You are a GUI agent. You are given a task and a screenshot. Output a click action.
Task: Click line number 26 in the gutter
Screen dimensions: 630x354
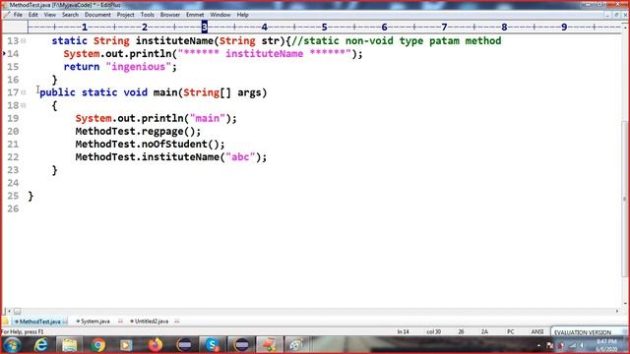13,208
